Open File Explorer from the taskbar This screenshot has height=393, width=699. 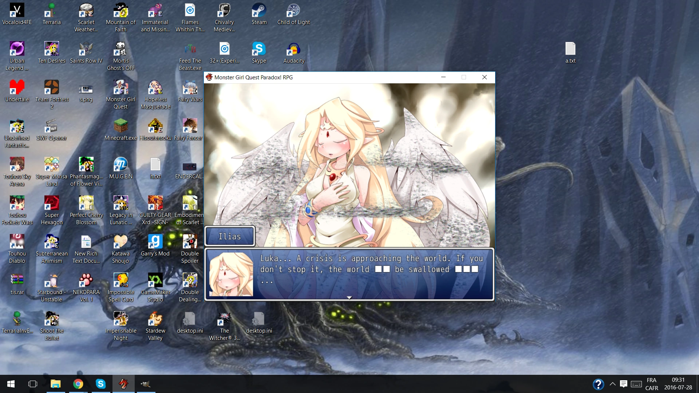[x=55, y=384]
